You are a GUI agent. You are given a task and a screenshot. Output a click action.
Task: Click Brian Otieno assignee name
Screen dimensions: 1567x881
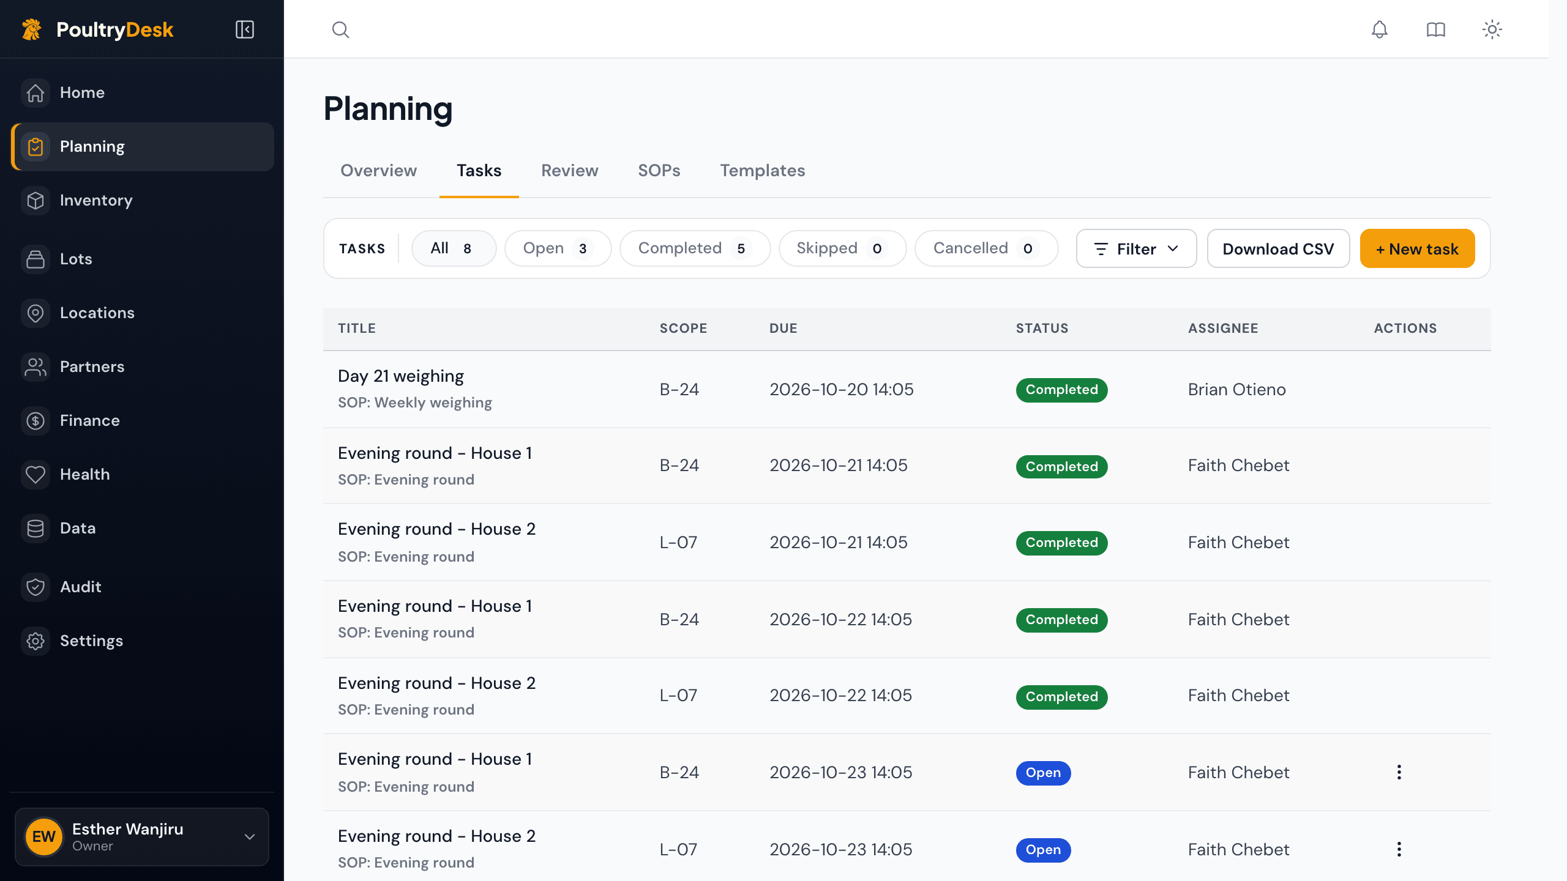point(1236,390)
